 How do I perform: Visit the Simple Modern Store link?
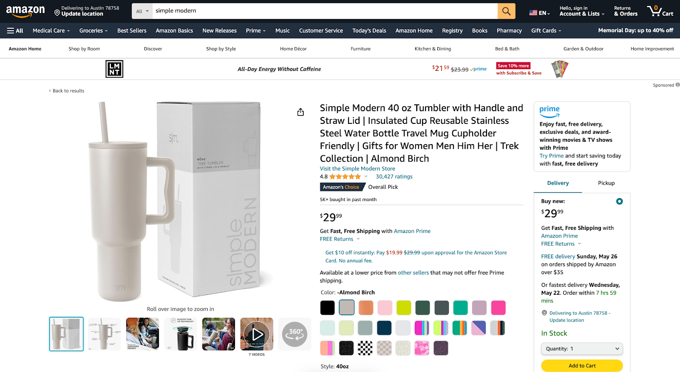coord(357,168)
